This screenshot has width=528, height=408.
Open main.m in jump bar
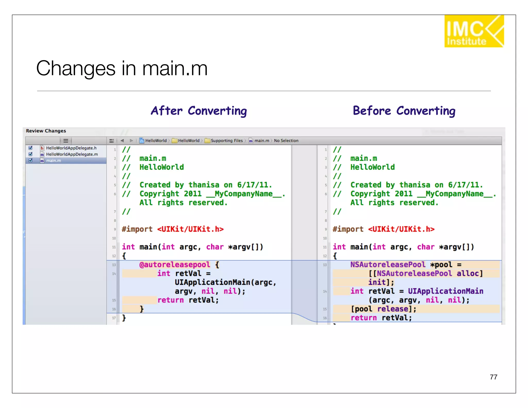[262, 141]
